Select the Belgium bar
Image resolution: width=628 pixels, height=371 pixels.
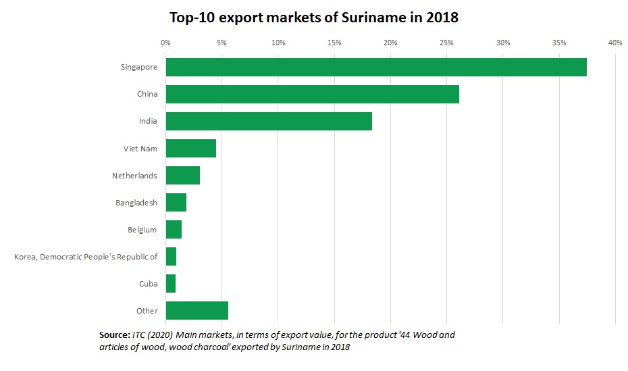174,229
